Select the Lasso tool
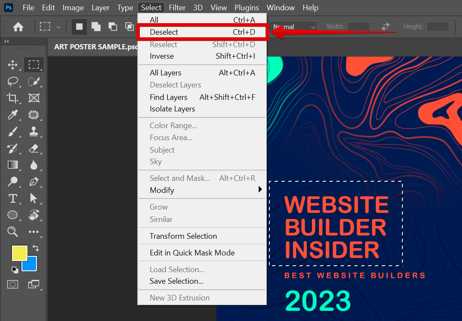The image size is (462, 321). tap(12, 81)
